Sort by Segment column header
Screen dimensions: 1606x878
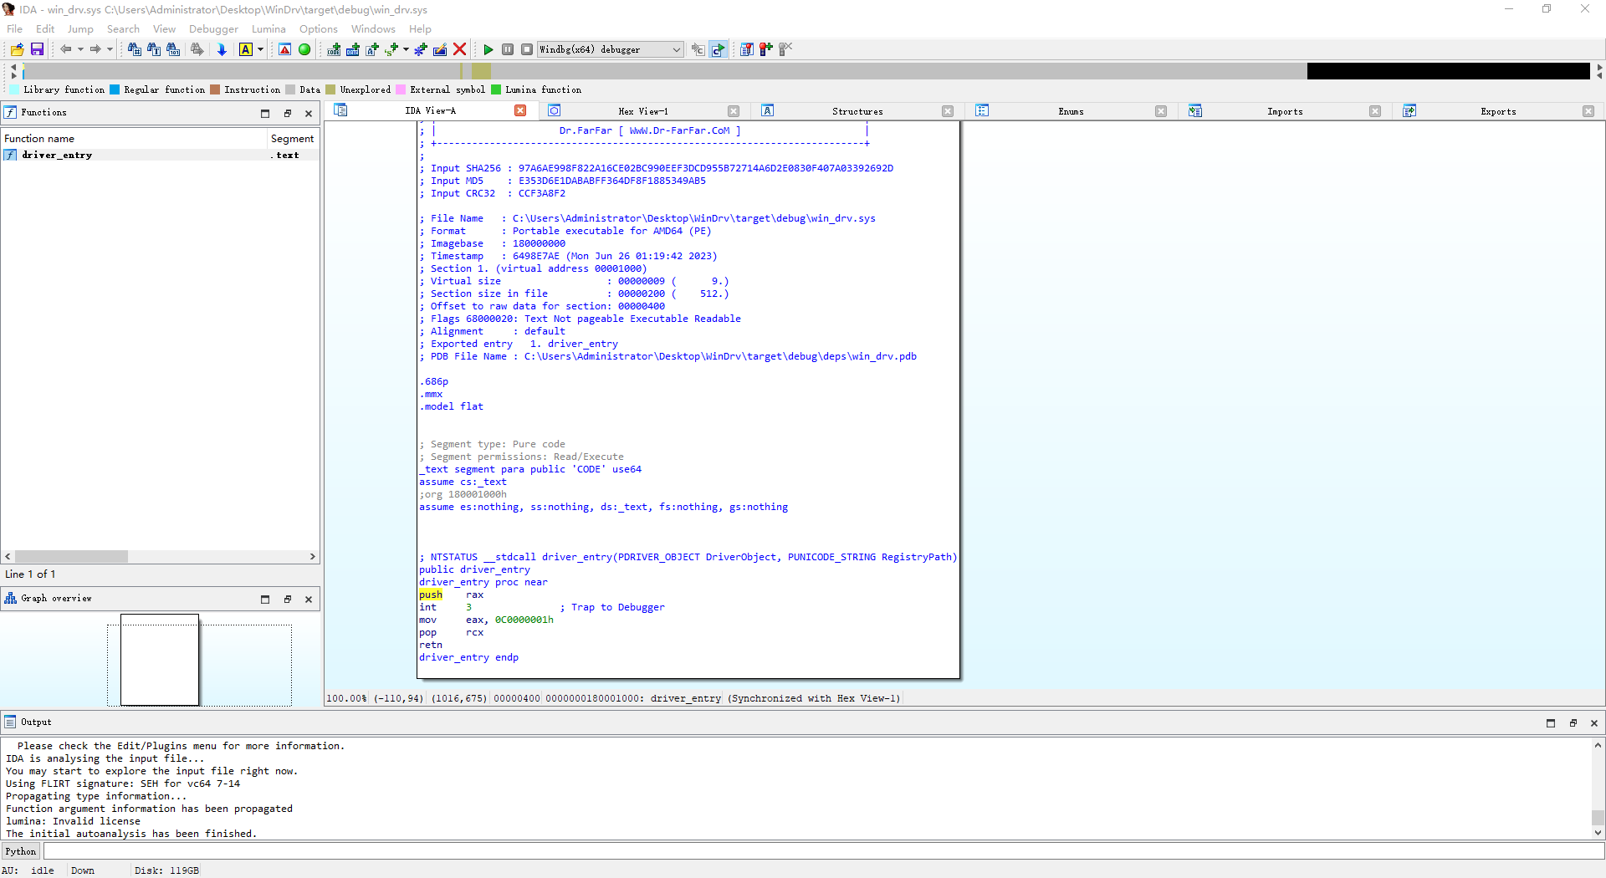pyautogui.click(x=292, y=139)
